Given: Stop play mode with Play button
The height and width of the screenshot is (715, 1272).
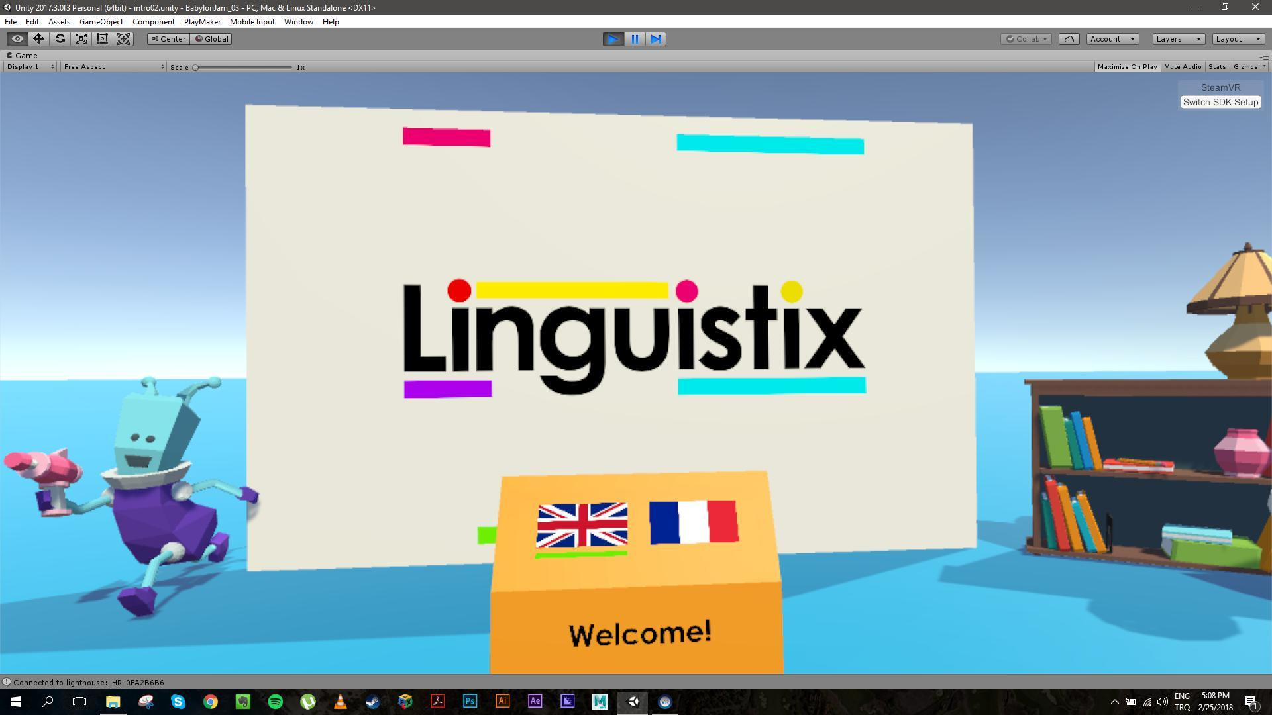Looking at the screenshot, I should [613, 39].
